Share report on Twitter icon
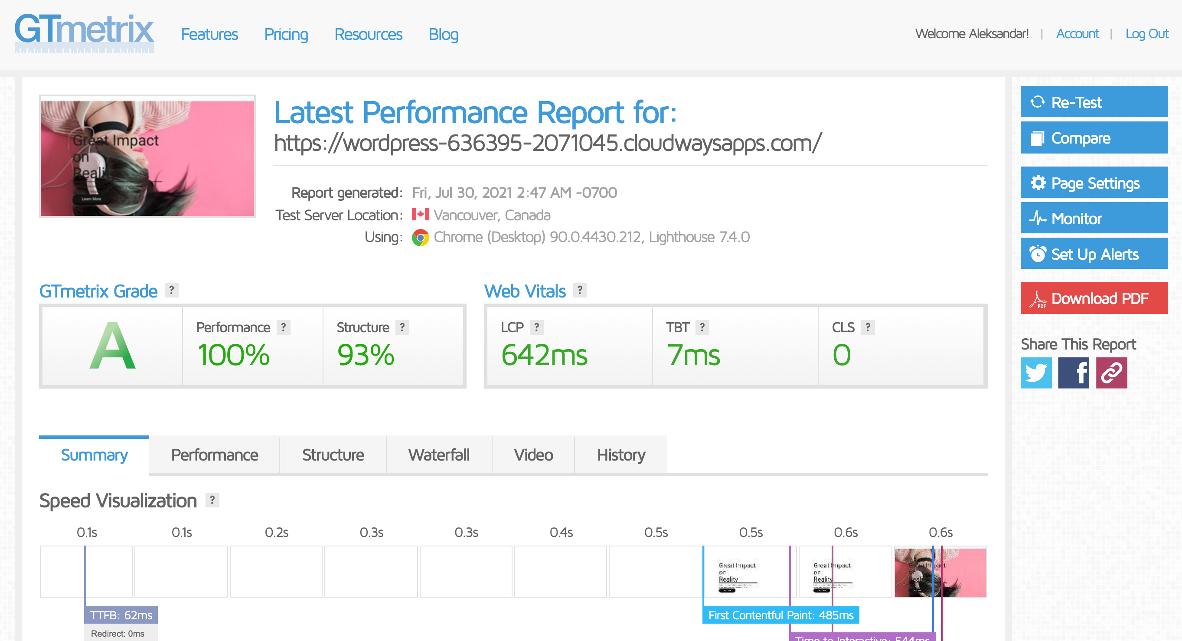This screenshot has height=641, width=1182. tap(1035, 373)
